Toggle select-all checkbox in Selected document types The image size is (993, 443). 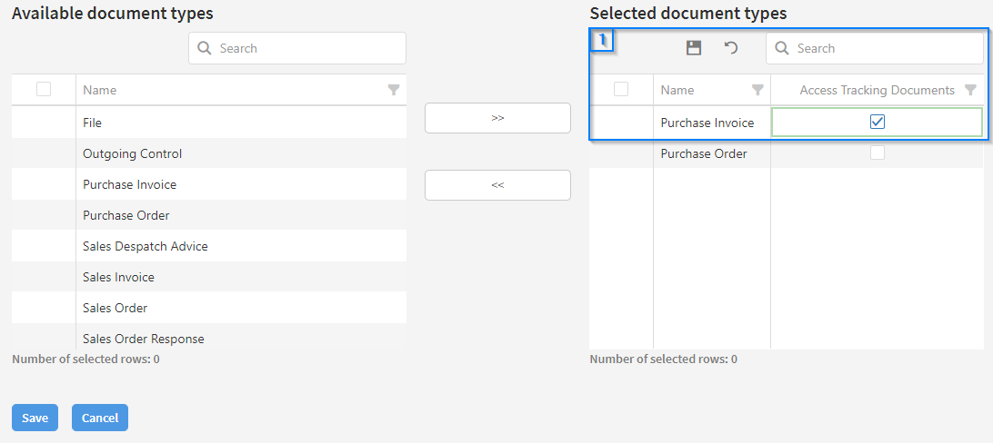[621, 89]
